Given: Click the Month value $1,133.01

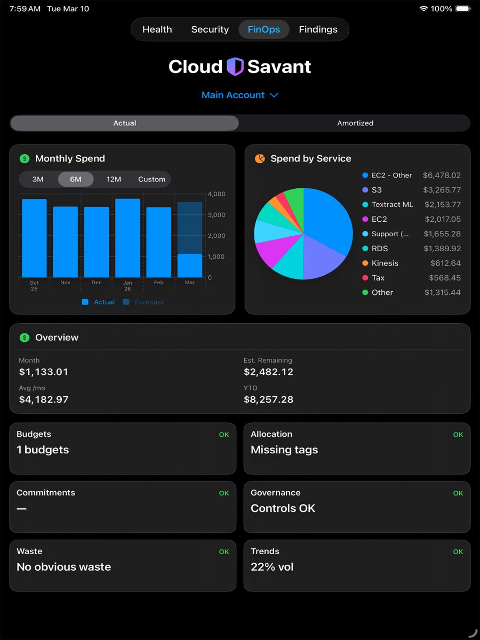Looking at the screenshot, I should (x=44, y=372).
